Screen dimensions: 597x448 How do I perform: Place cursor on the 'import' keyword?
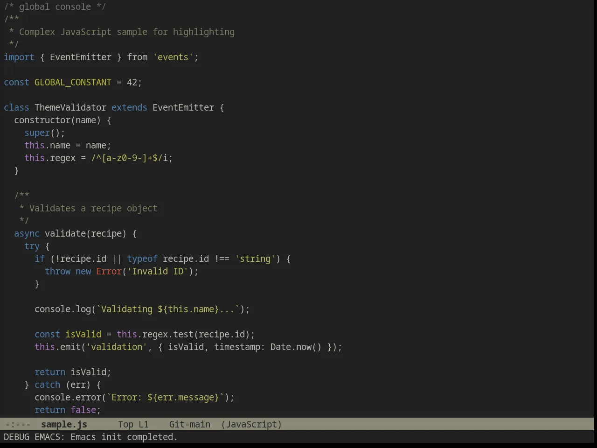coord(19,57)
